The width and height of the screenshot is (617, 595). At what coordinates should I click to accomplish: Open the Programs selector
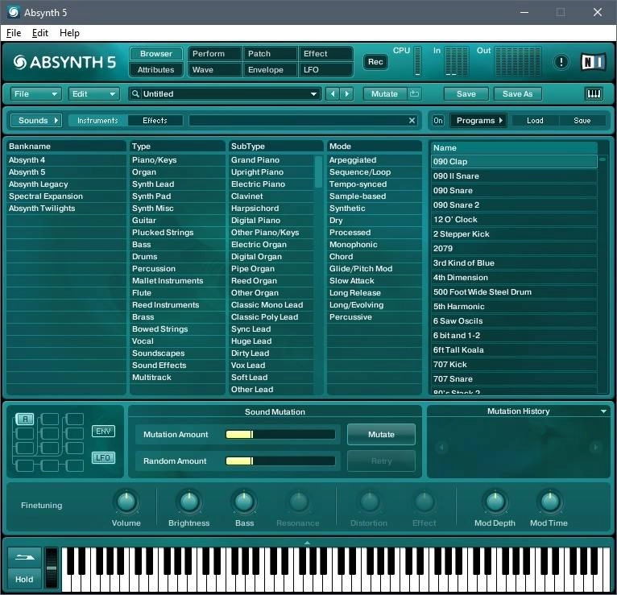pyautogui.click(x=478, y=120)
